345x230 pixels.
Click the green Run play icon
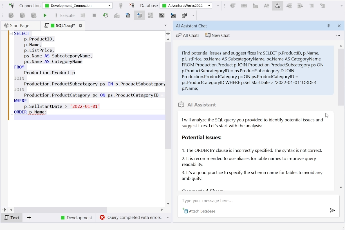[45, 15]
